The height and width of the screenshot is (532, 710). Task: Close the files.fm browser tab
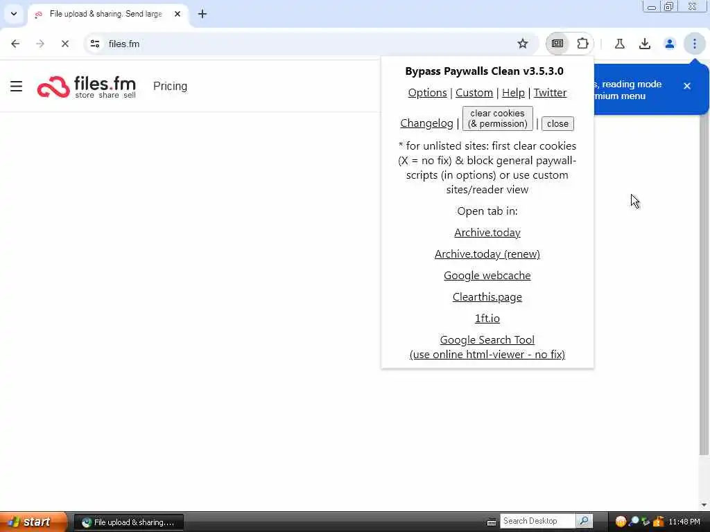tap(177, 14)
